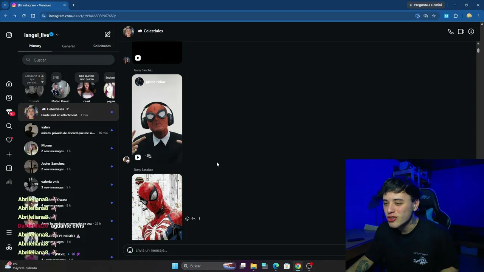The image size is (484, 272).
Task: Open the Reels icon in sidebar
Action: point(9,98)
